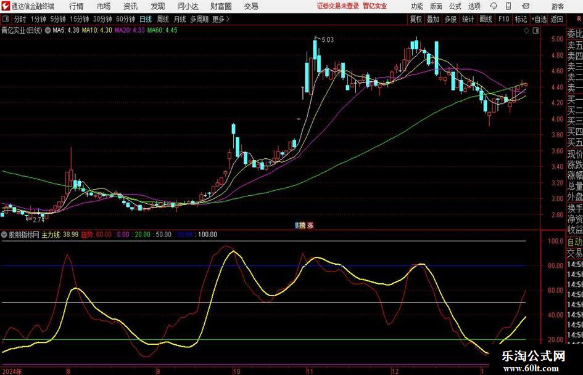
Task: Select the 多周期 multi-period view
Action: coord(199,19)
